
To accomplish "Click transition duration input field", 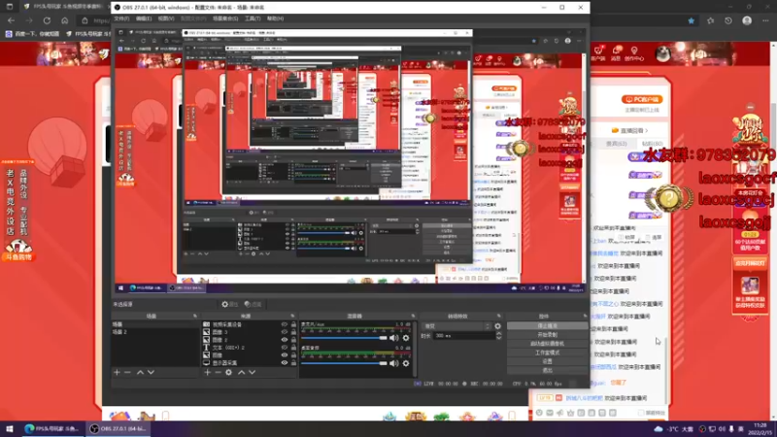I will click(463, 335).
